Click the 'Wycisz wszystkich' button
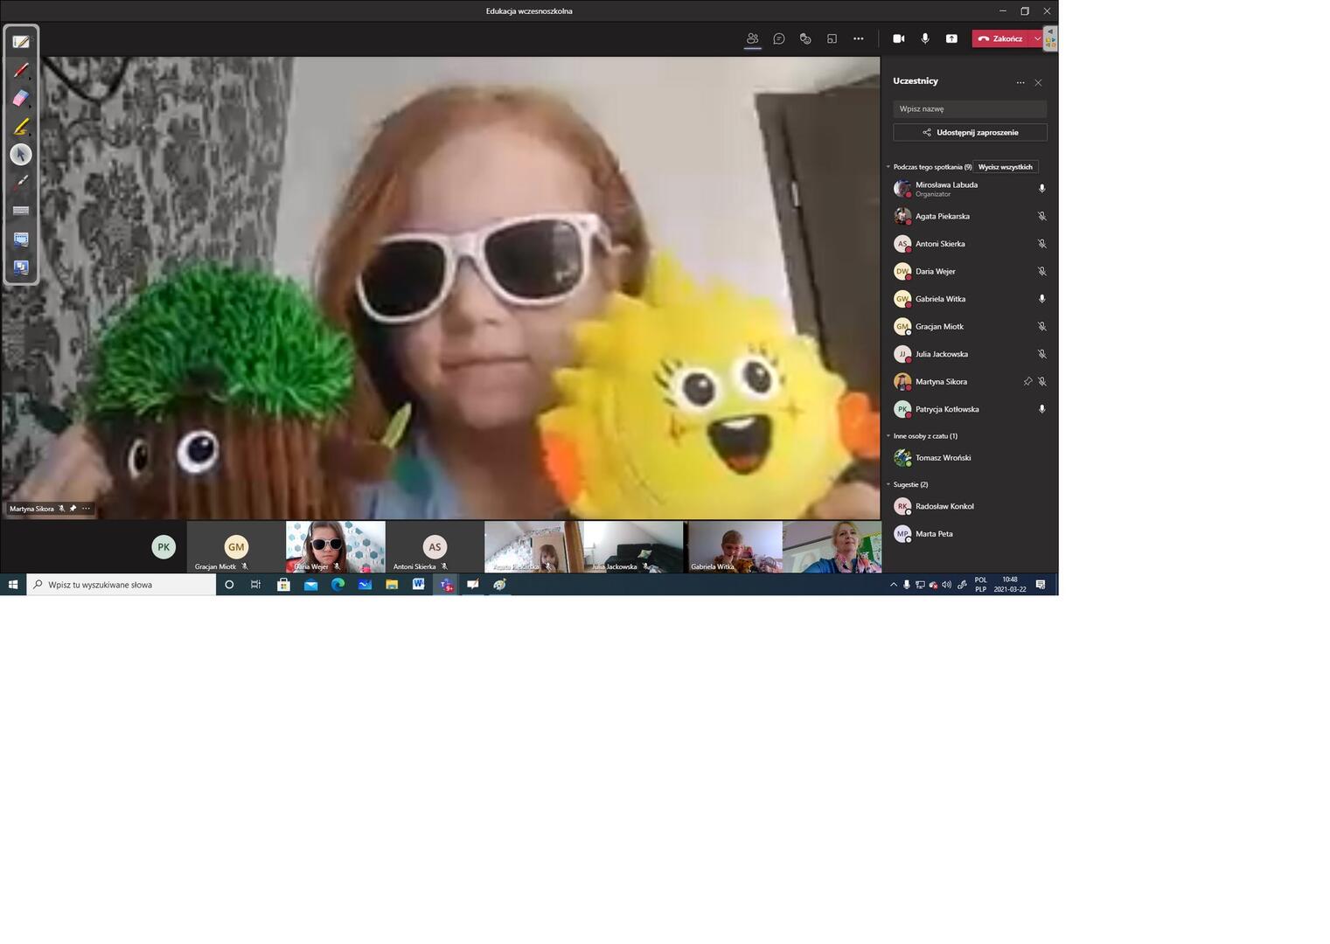The height and width of the screenshot is (944, 1330). (1005, 167)
